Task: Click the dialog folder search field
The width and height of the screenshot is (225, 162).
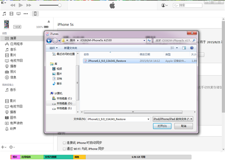Action: 175,40
